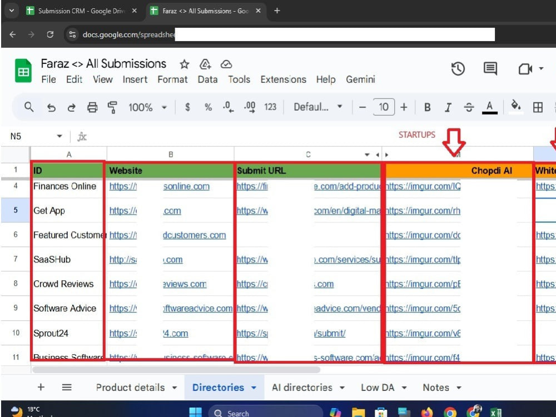Reload the browser page
556x417 pixels.
click(x=50, y=34)
